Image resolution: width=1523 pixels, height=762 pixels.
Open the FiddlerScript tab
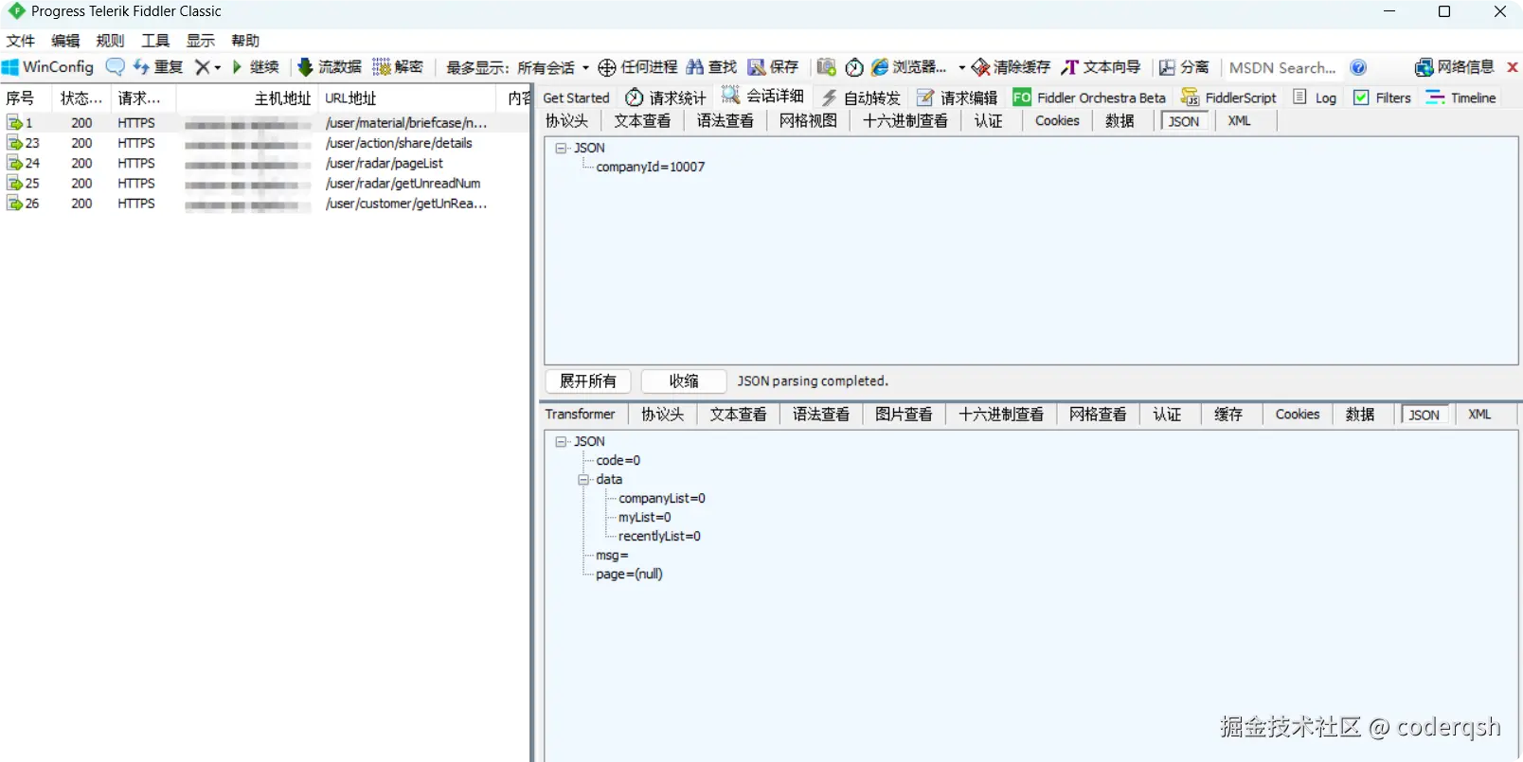(x=1228, y=97)
